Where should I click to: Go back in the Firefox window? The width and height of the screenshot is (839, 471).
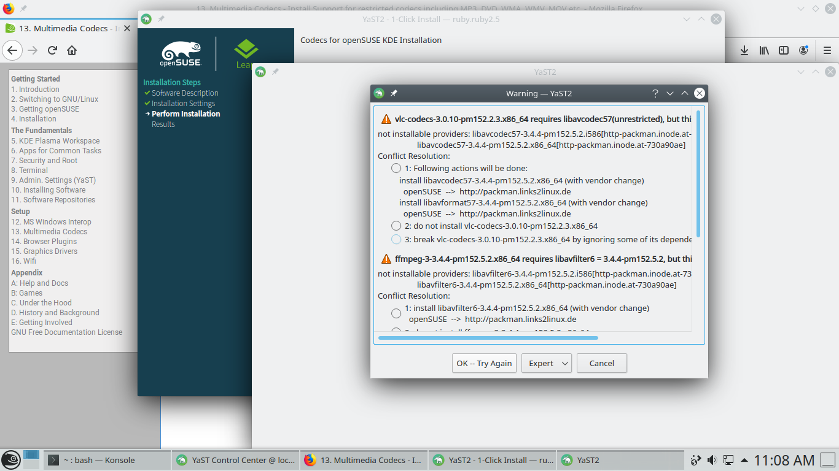13,50
